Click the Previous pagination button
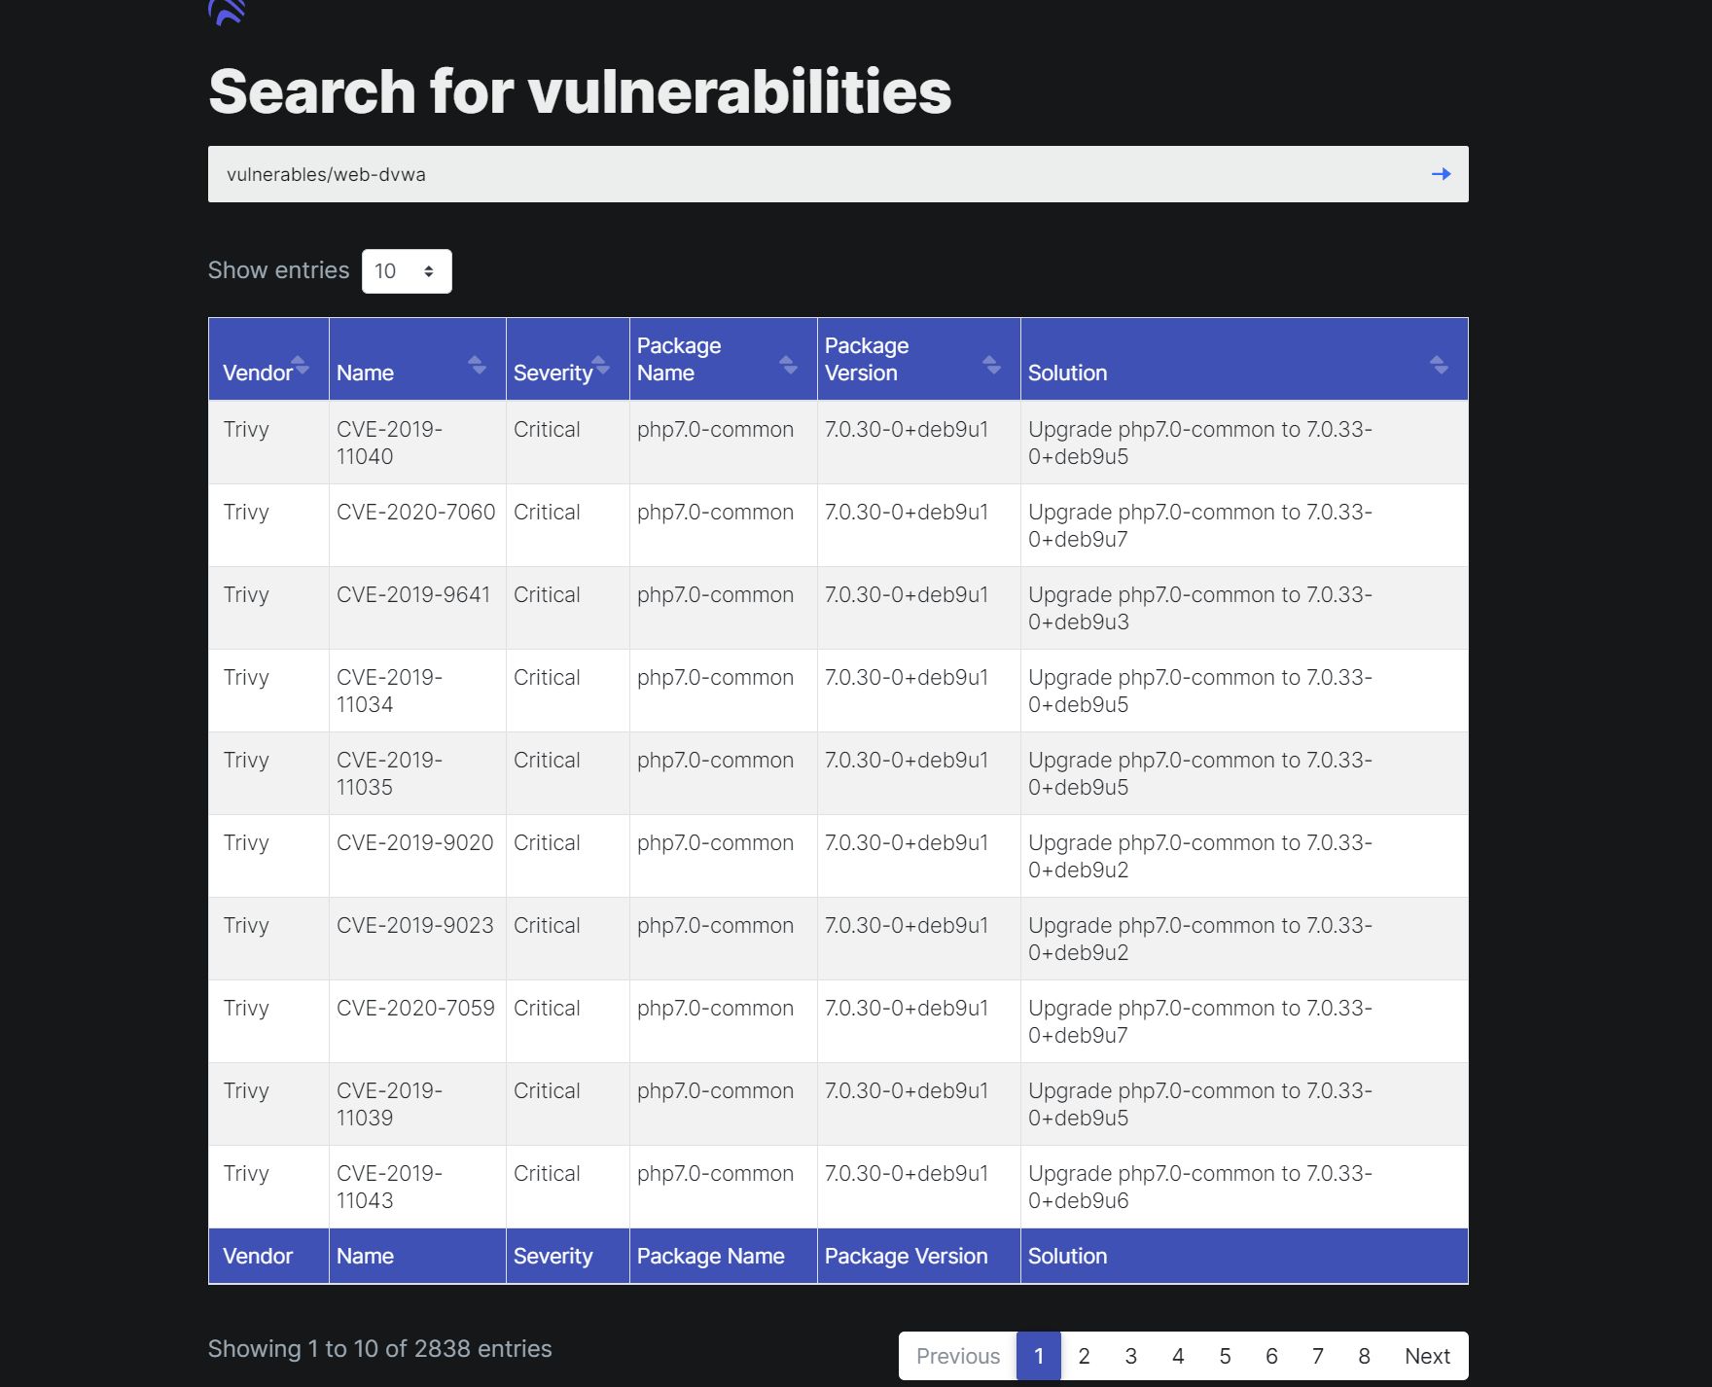Image resolution: width=1712 pixels, height=1387 pixels. (957, 1356)
